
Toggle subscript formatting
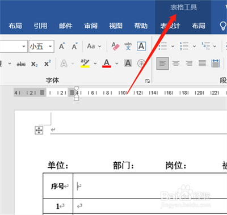click(34, 64)
